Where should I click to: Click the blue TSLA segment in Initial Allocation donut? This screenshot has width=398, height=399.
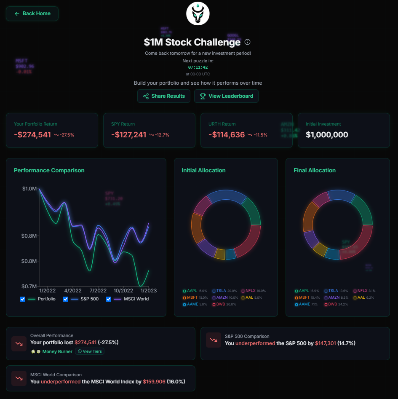pos(226,196)
